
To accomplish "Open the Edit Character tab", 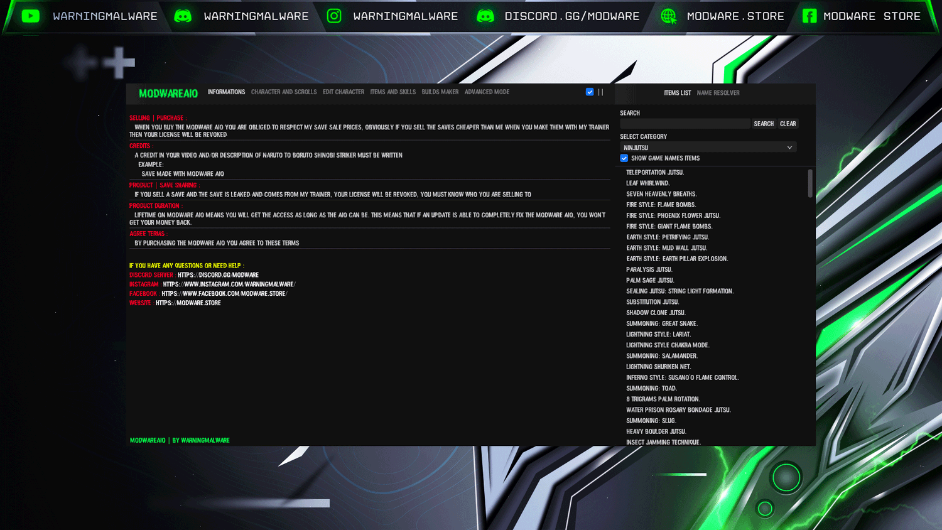I will coord(344,92).
